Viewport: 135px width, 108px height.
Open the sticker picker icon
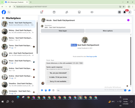coord(49,90)
